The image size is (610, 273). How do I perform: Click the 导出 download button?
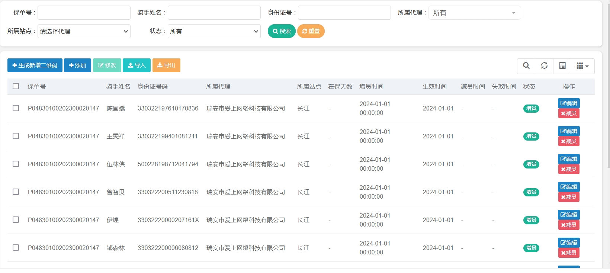[166, 65]
